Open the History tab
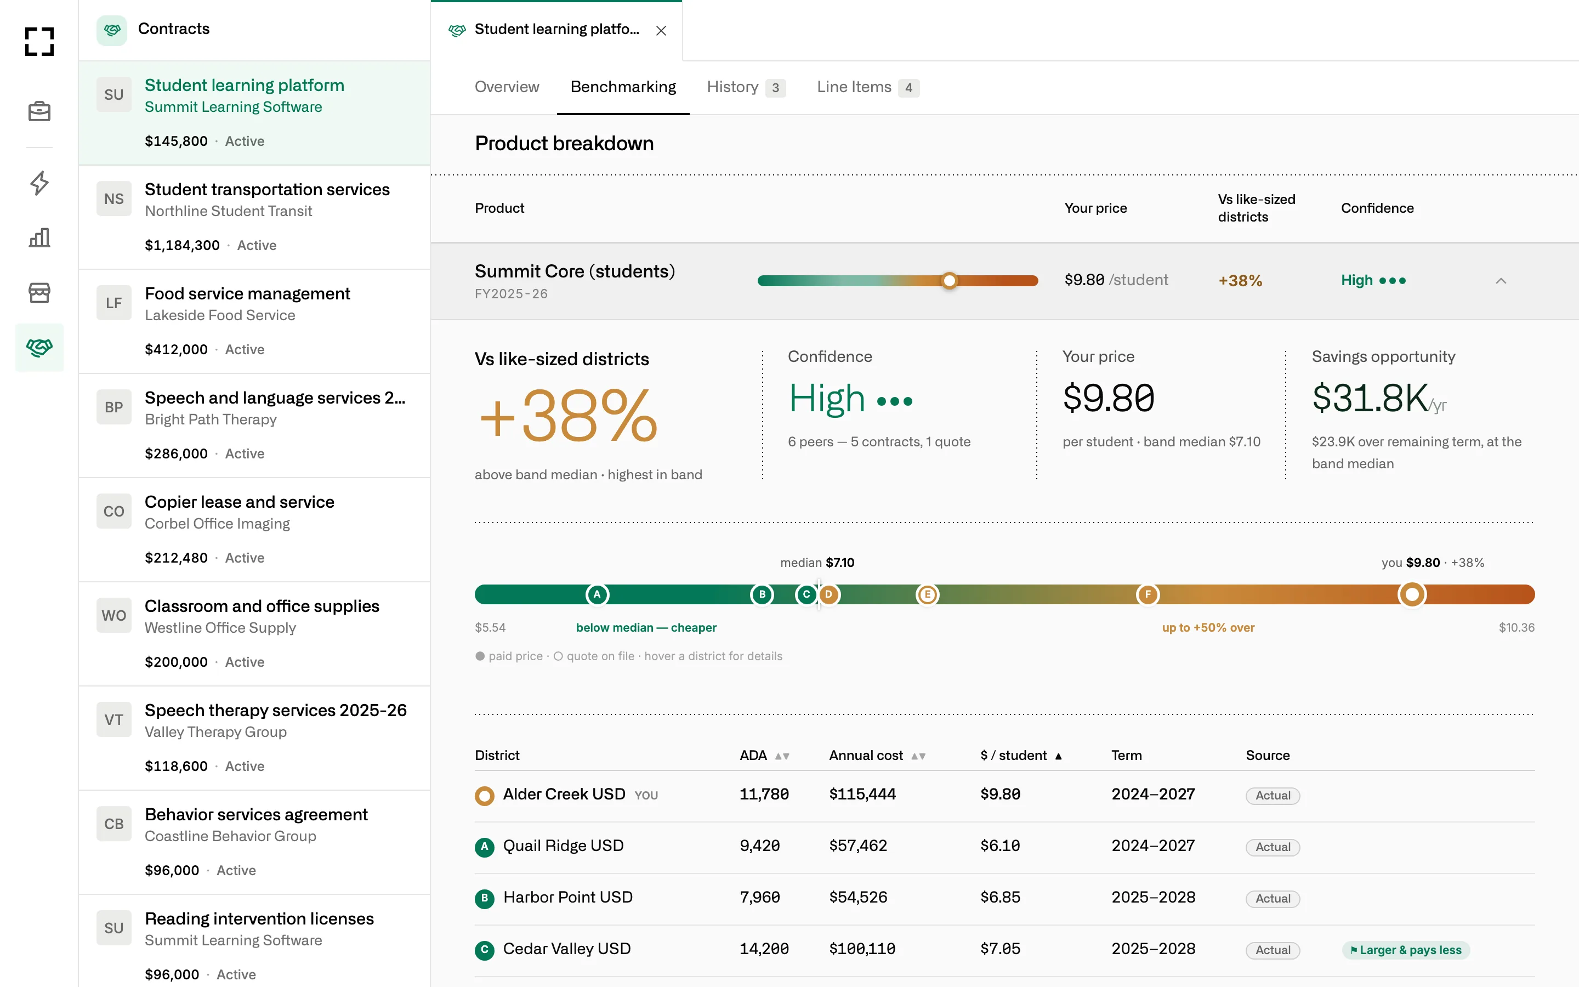This screenshot has height=987, width=1579. (x=746, y=87)
